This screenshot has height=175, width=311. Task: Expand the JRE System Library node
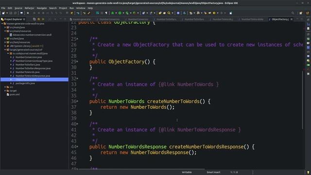(5, 46)
